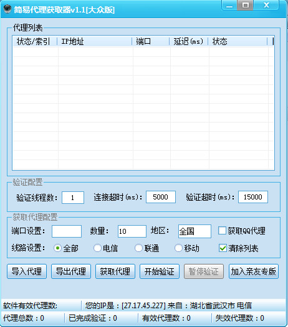288x327 pixels.
Task: Click the 线路设置 label
Action: tap(28, 248)
